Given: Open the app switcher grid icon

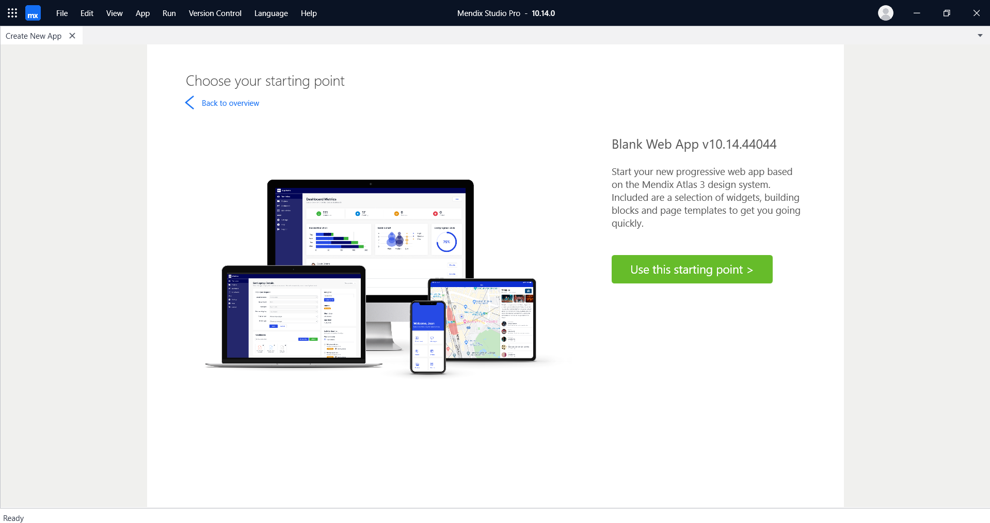Looking at the screenshot, I should point(12,13).
